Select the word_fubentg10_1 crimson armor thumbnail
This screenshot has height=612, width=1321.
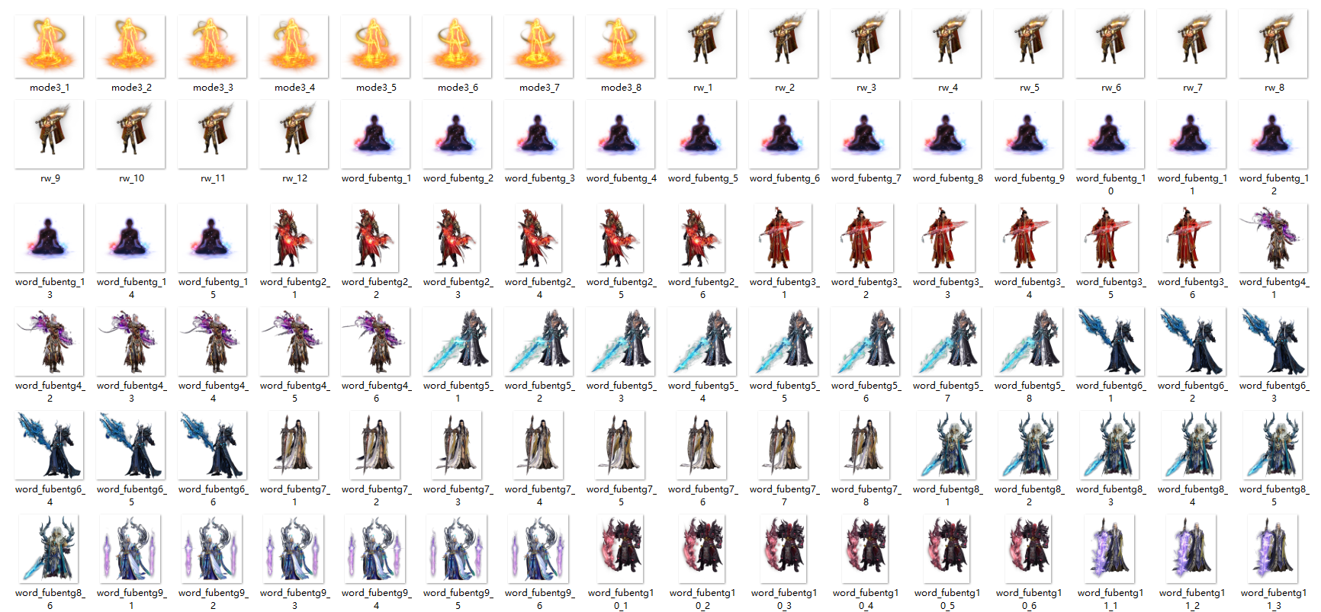click(621, 549)
